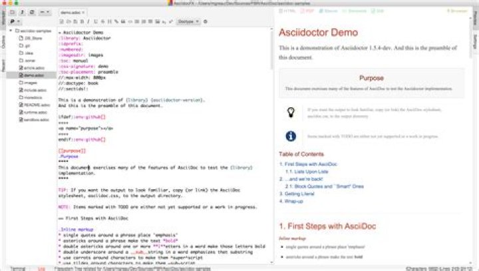Switch to the HTML preview tab

click(x=287, y=11)
